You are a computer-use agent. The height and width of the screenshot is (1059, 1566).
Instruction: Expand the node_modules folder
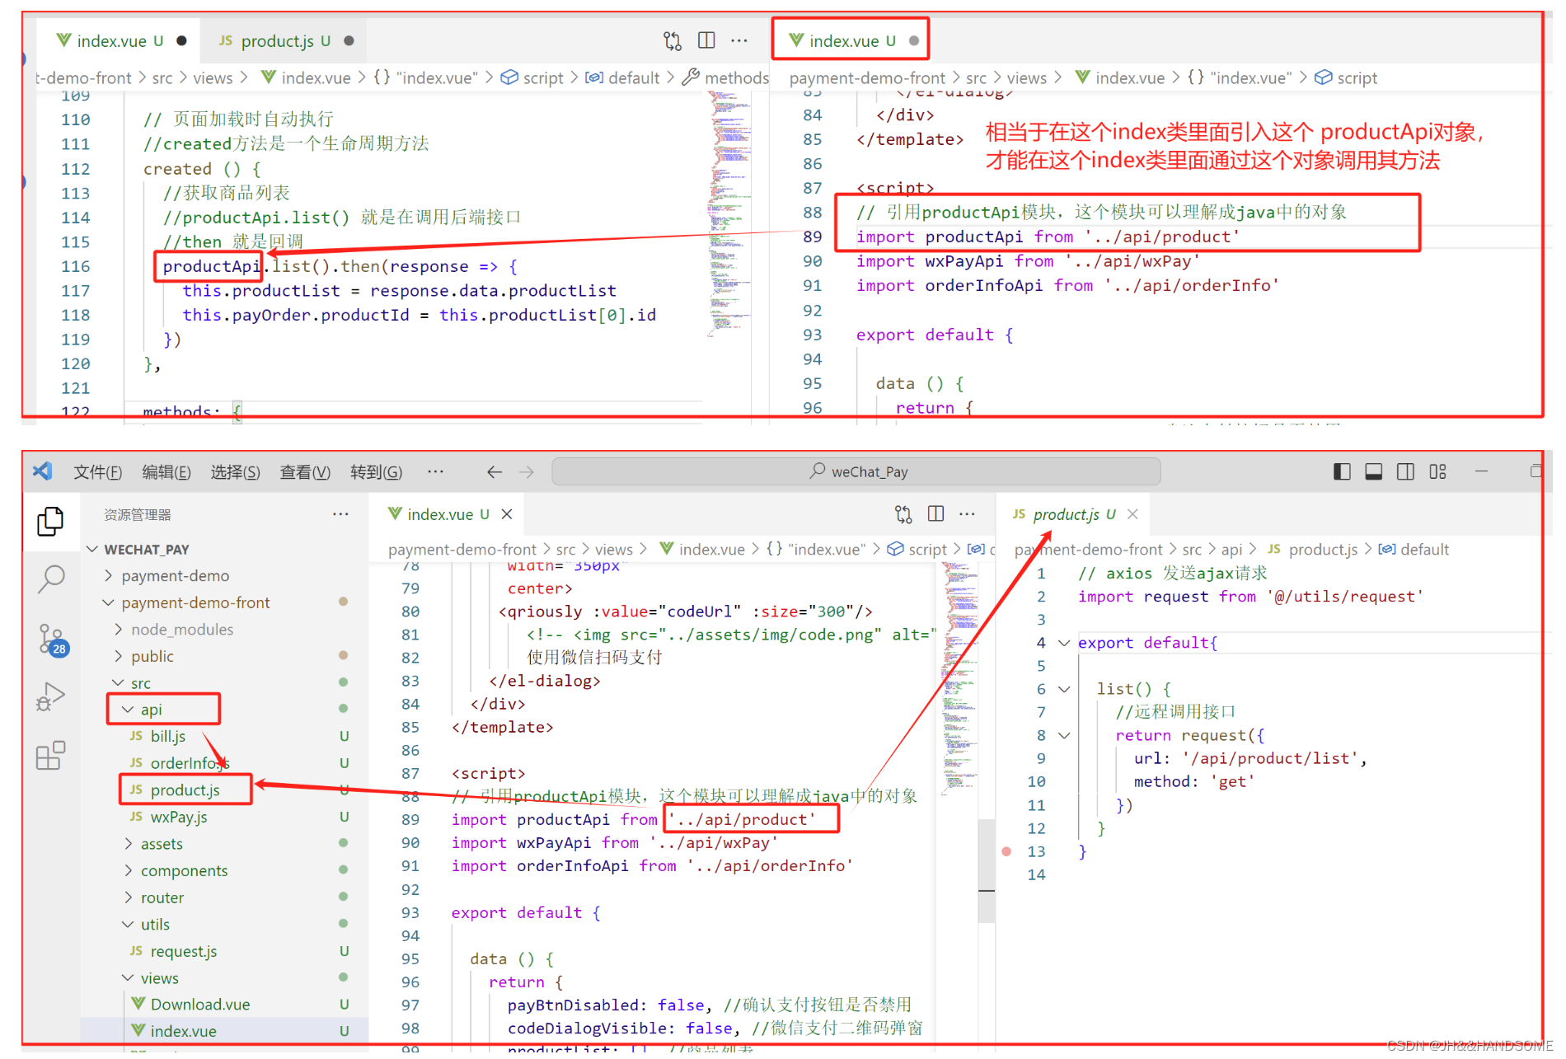point(119,629)
